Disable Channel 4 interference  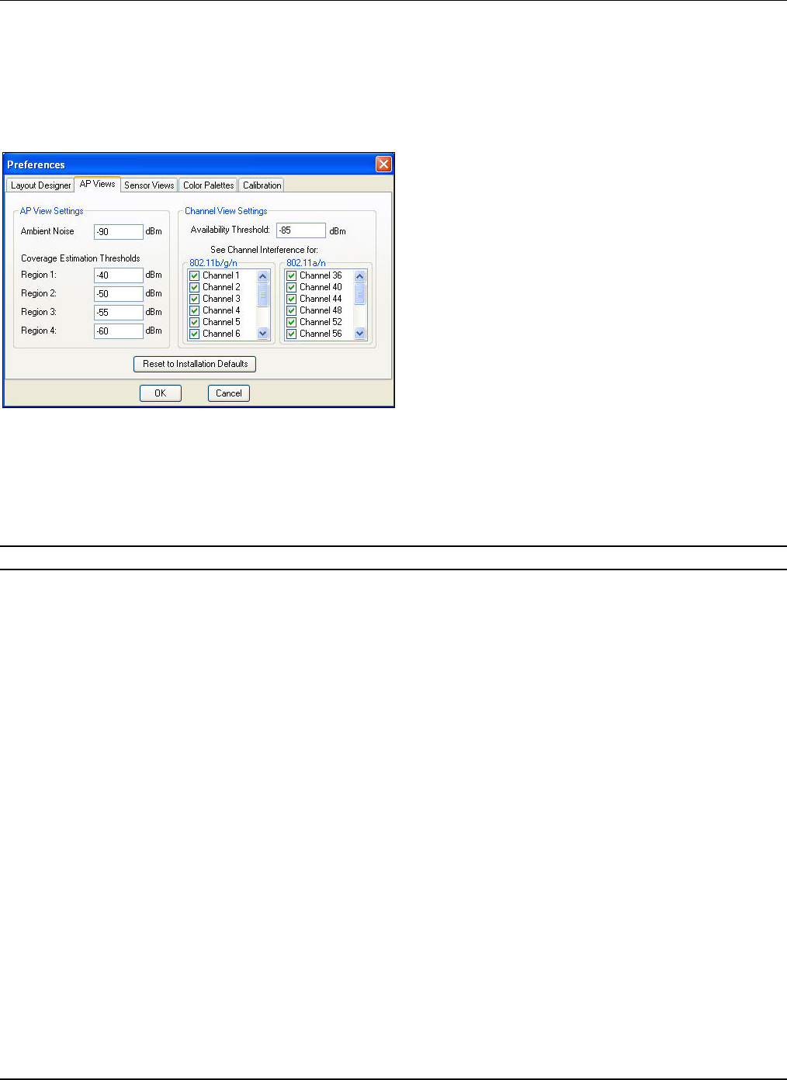(x=195, y=310)
